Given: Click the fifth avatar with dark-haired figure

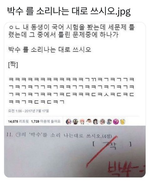Looking at the screenshot, I should pyautogui.click(x=96, y=122).
